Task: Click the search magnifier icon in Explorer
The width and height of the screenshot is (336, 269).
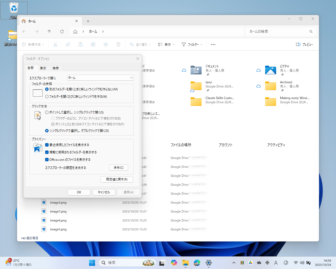Action: pos(311,32)
